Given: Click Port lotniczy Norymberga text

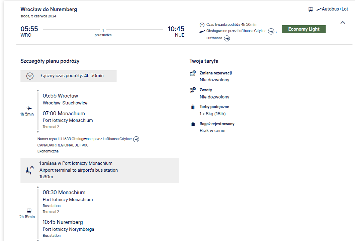Looking at the screenshot, I should (x=68, y=229).
